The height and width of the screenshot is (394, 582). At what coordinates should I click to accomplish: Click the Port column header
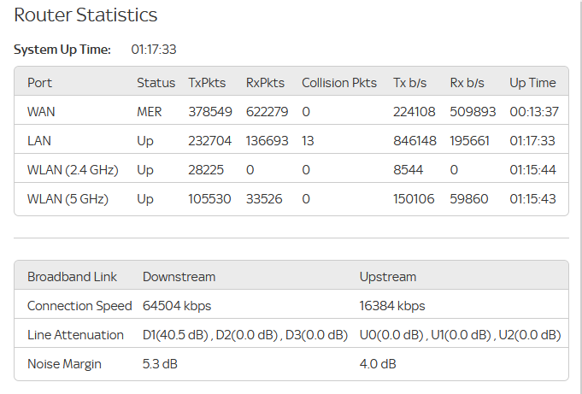tap(39, 82)
